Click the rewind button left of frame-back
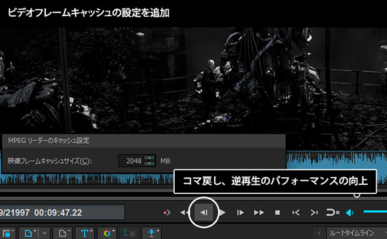 184,213
